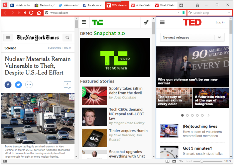Toggle the panel button in status bar
The height and width of the screenshot is (165, 234).
click(x=5, y=161)
